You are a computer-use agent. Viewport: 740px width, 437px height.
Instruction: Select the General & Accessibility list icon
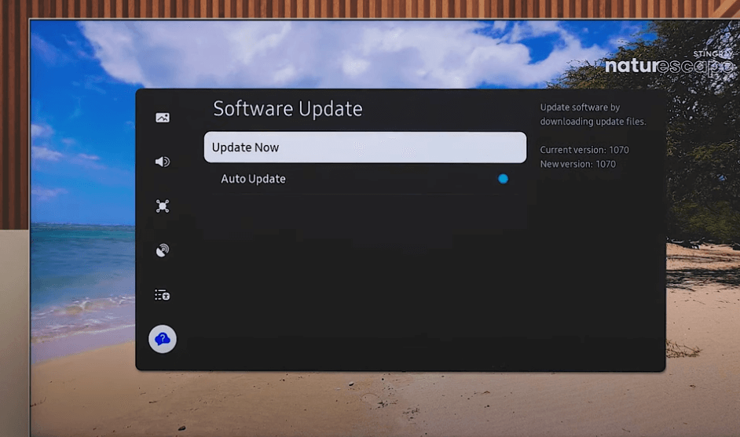163,295
